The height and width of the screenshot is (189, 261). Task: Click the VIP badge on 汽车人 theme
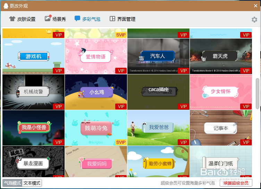click(184, 71)
